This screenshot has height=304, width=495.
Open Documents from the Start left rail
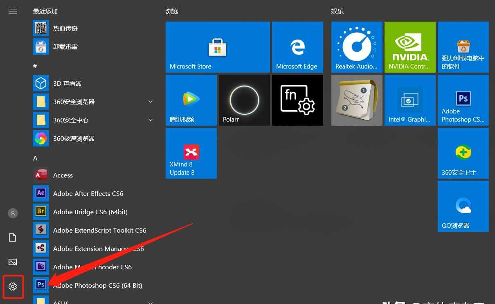(x=13, y=237)
